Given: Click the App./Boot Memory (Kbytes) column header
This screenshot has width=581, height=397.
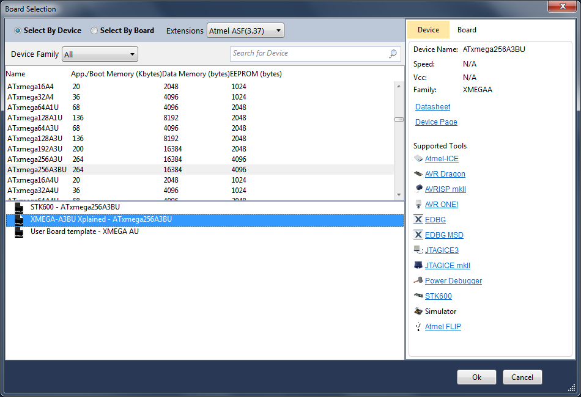Looking at the screenshot, I should click(x=116, y=74).
